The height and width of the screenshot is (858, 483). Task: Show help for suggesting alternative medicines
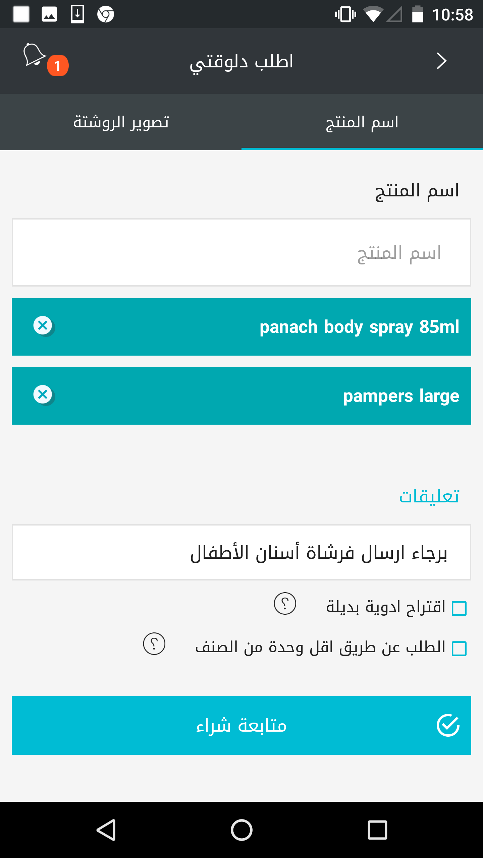(285, 604)
